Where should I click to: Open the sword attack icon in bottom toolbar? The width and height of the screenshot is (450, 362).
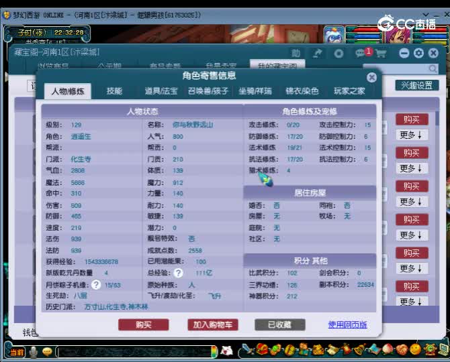pyautogui.click(x=247, y=349)
